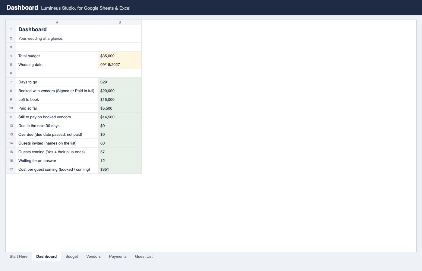This screenshot has height=271, width=422.
Task: Open the Vendors tab
Action: point(93,257)
